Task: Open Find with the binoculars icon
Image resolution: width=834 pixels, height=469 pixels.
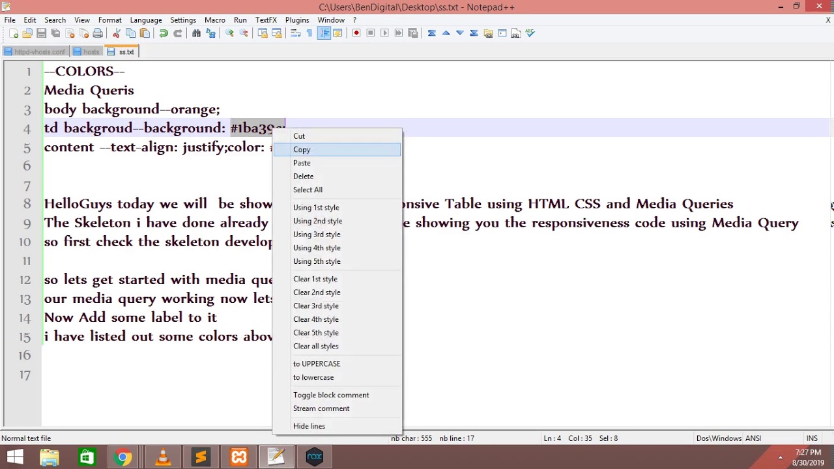Action: [196, 33]
